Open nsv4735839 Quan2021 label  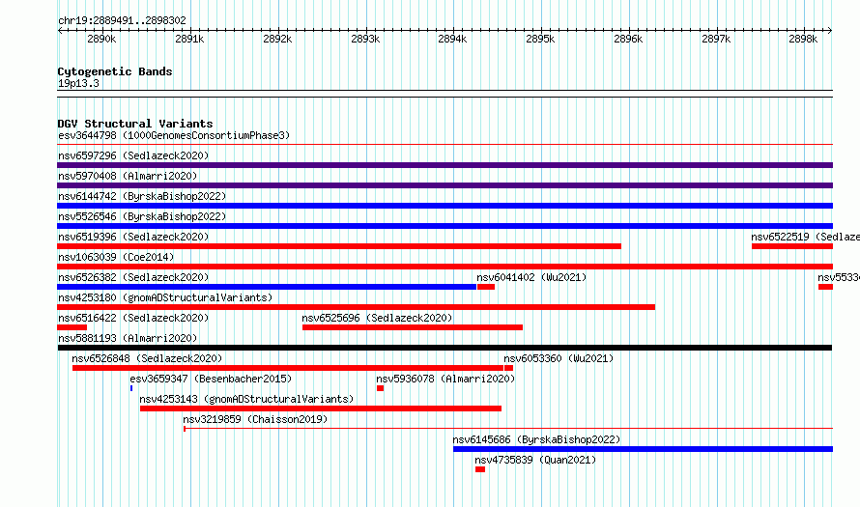pyautogui.click(x=535, y=460)
